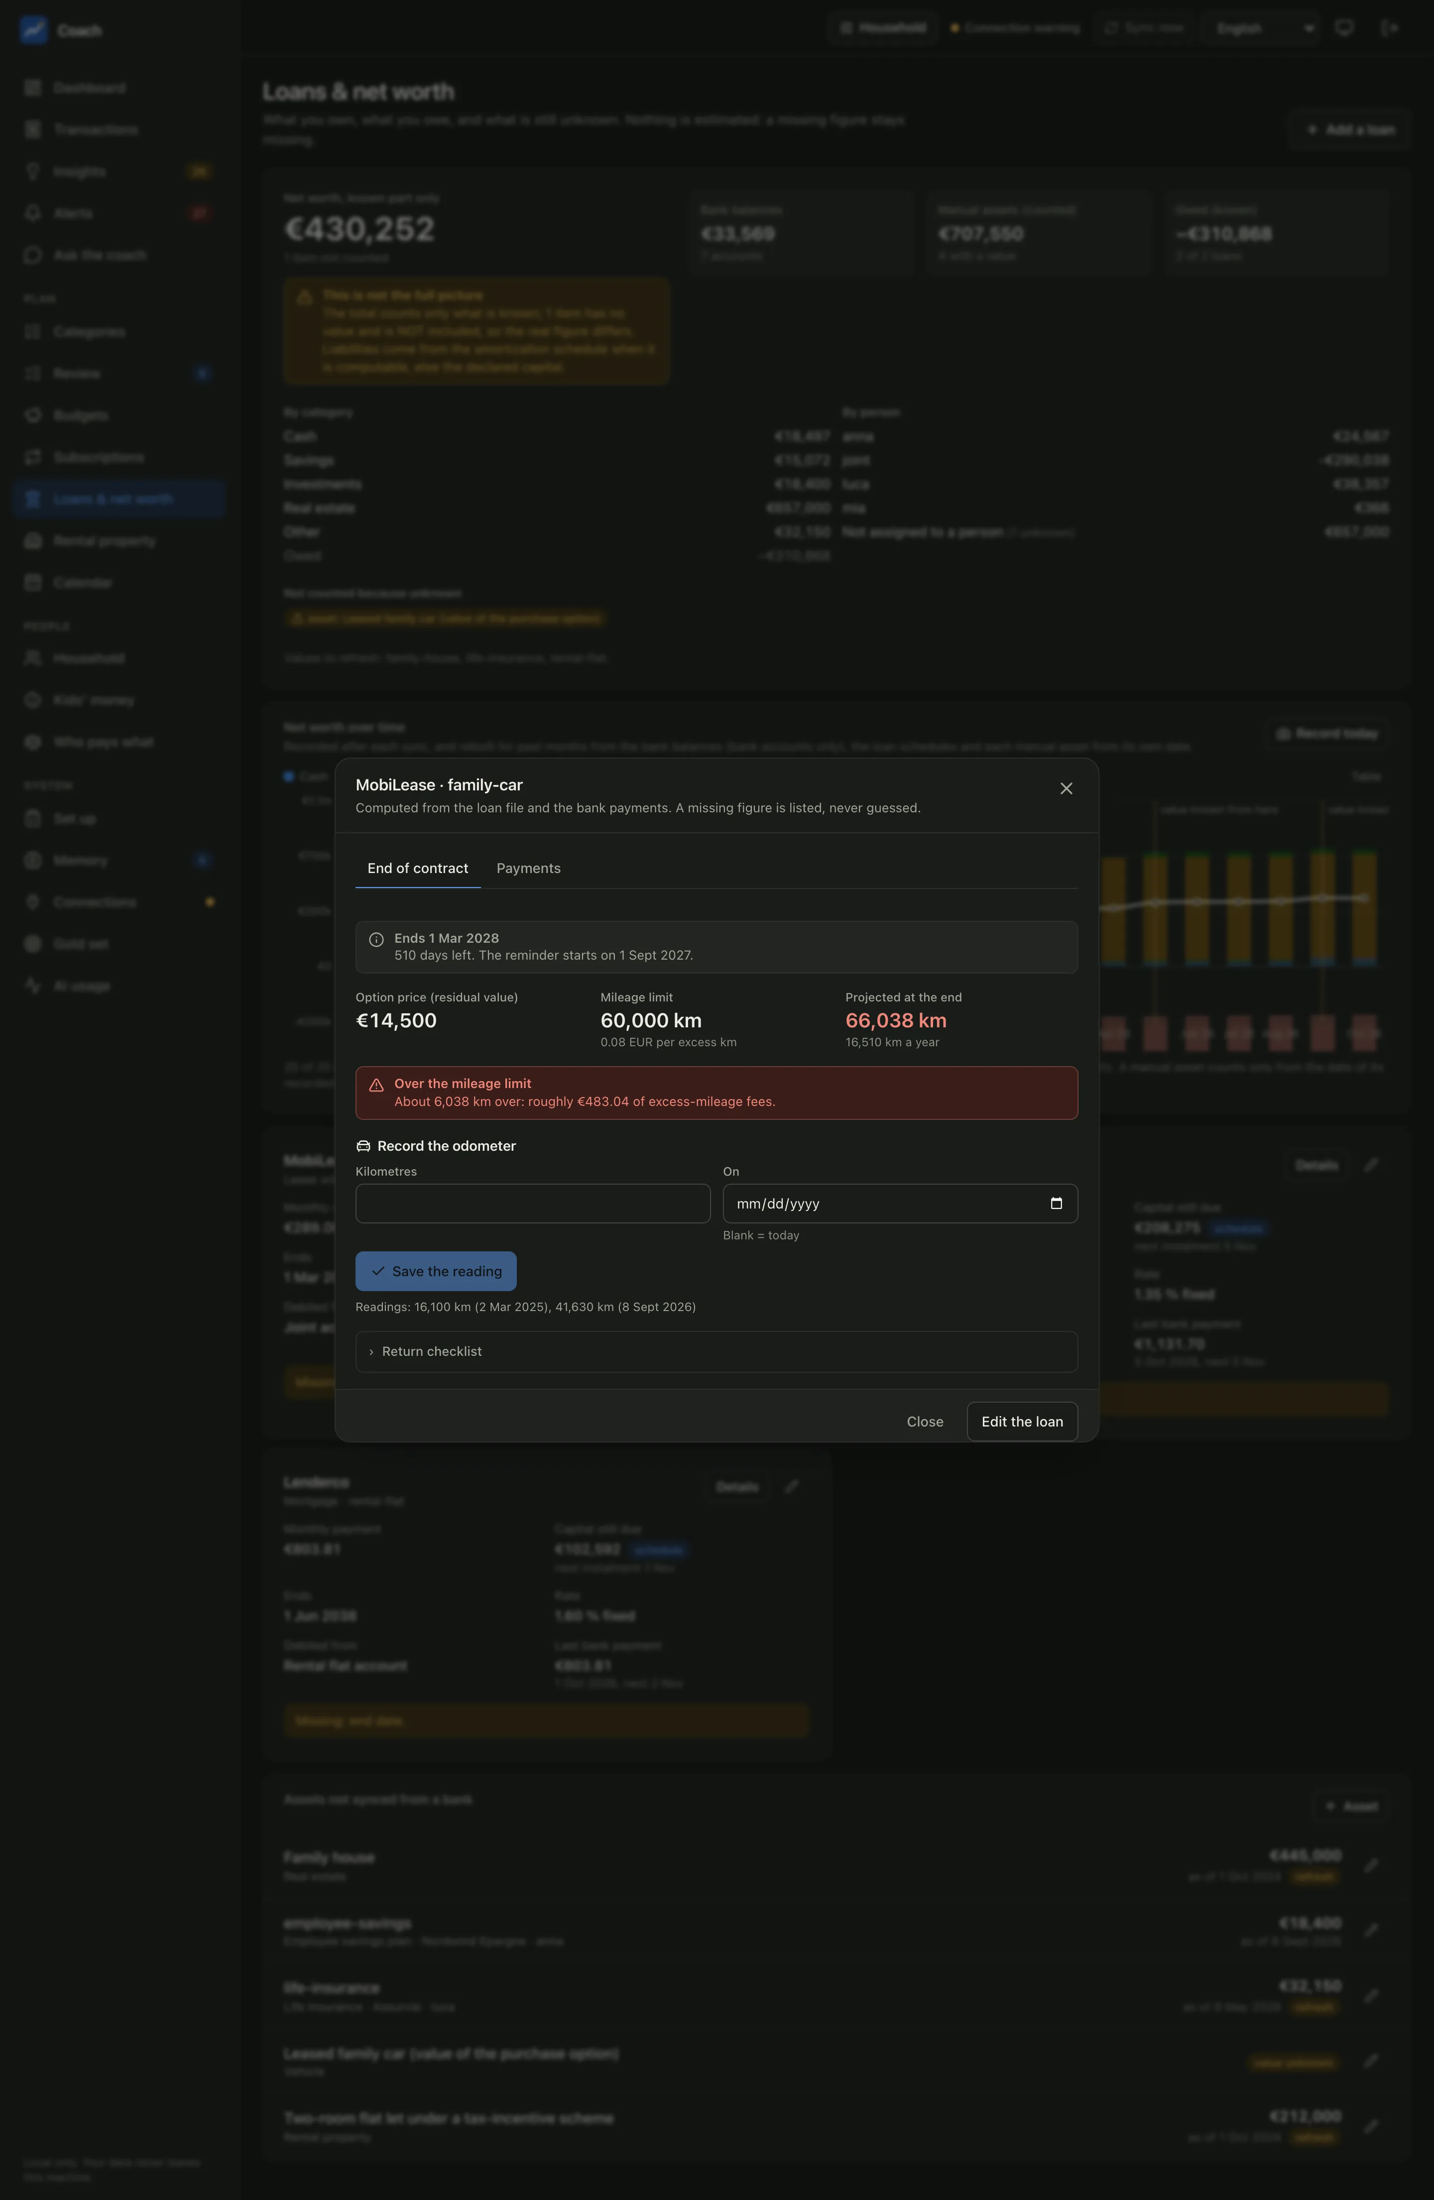Click the Add a loan button in the background page

click(1350, 129)
